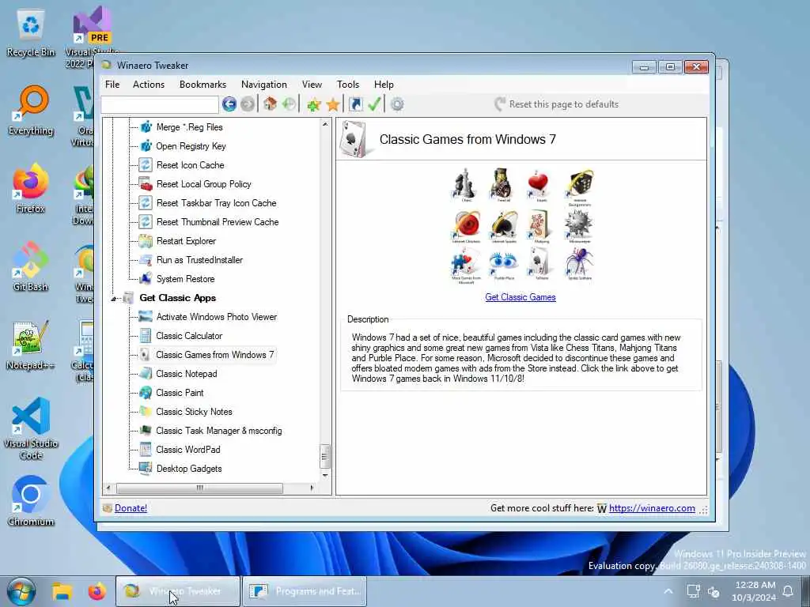Click the Notepad++ desktop shortcut

31,345
